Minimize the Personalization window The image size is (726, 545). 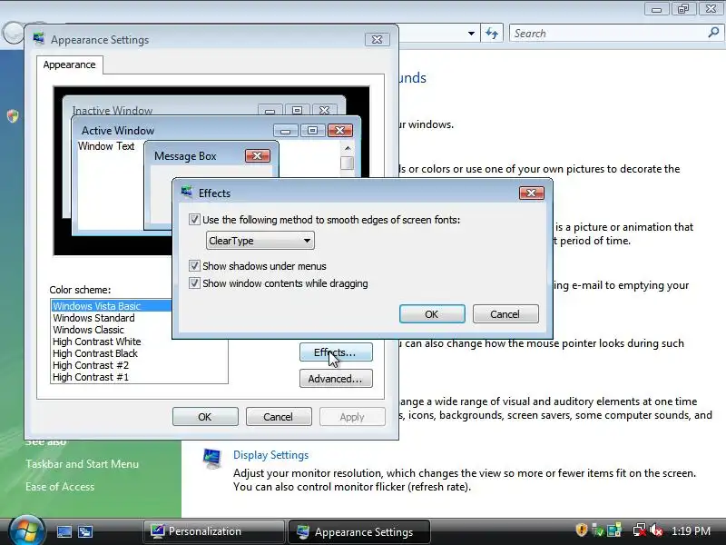[656, 9]
